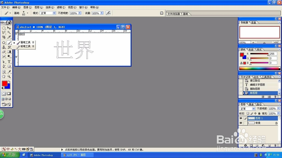The image size is (282, 158).
Task: Delete layer trash icon in Layers panel
Action: pos(275,145)
